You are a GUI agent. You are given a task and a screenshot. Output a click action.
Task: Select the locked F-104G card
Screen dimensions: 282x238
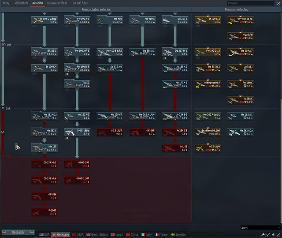45,212
